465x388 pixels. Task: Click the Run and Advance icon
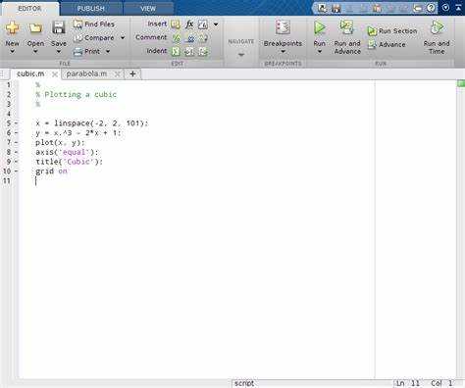(346, 27)
